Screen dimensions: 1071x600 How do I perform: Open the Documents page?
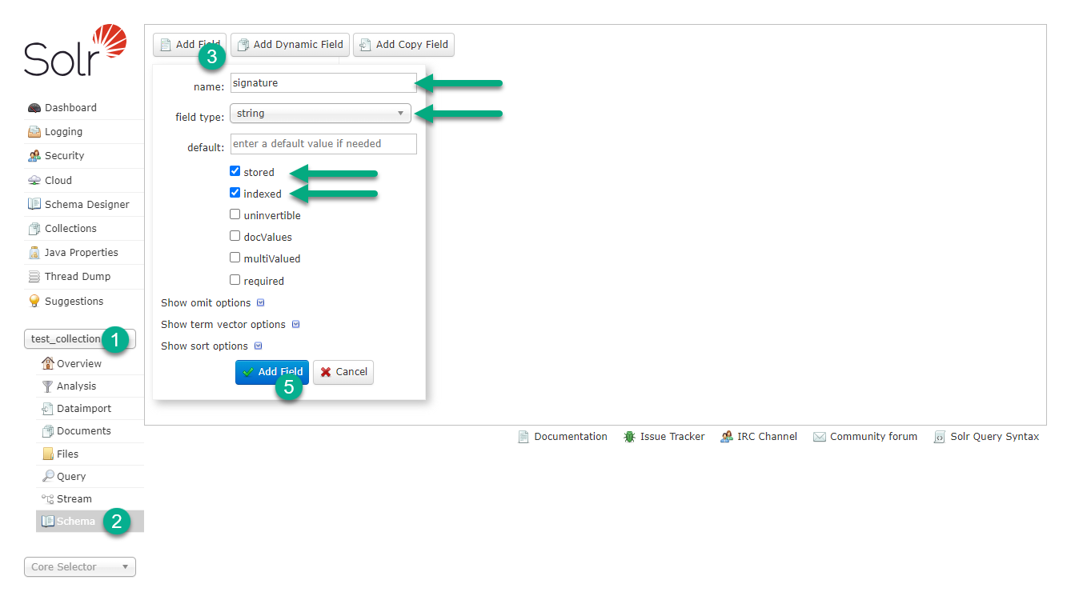point(84,430)
